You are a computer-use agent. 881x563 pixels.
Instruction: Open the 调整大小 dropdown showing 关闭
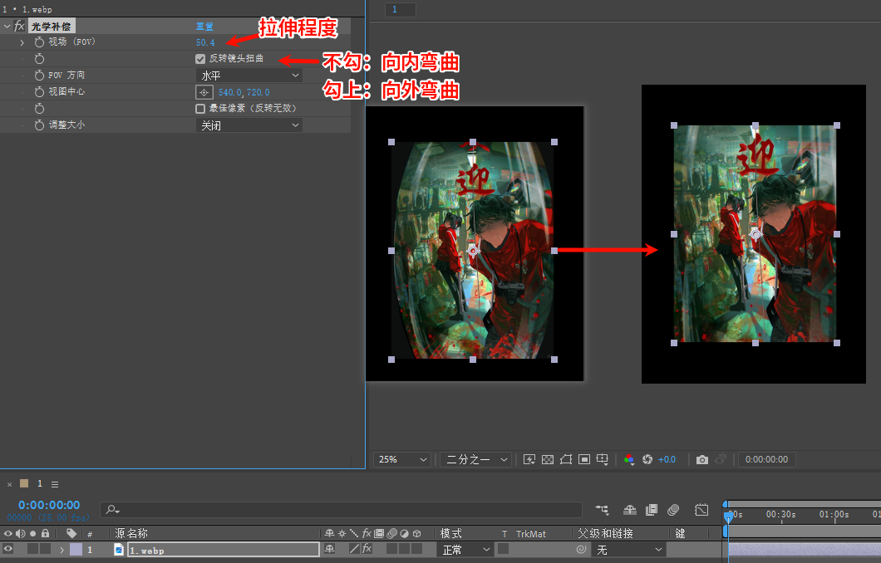coord(249,125)
